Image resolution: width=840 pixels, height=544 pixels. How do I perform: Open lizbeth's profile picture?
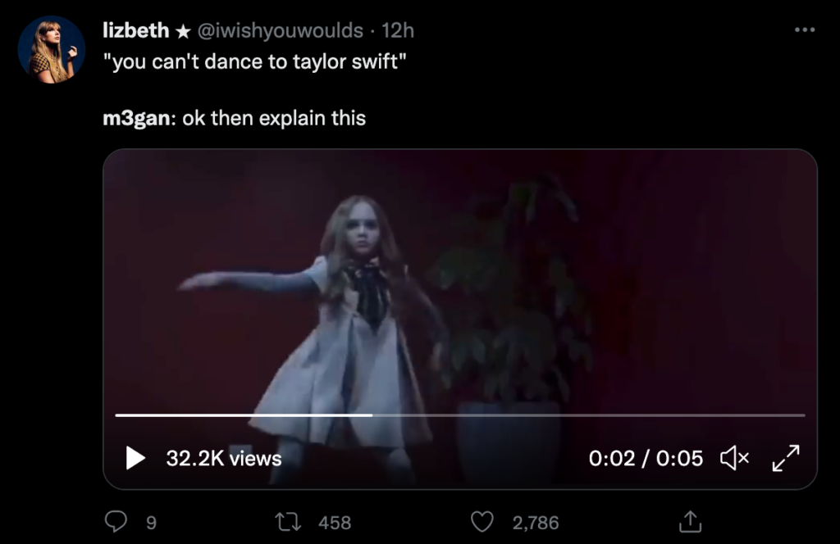click(51, 49)
